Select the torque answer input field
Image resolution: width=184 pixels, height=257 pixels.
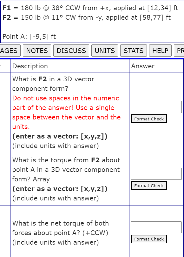(x=156, y=173)
